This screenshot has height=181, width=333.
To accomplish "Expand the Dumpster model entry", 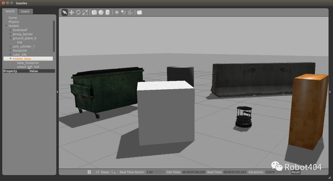I will click(10, 51).
